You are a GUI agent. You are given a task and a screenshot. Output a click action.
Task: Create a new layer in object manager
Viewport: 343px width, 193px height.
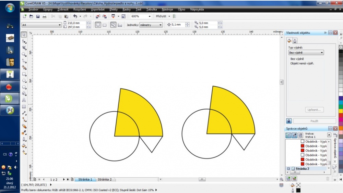[288, 179]
